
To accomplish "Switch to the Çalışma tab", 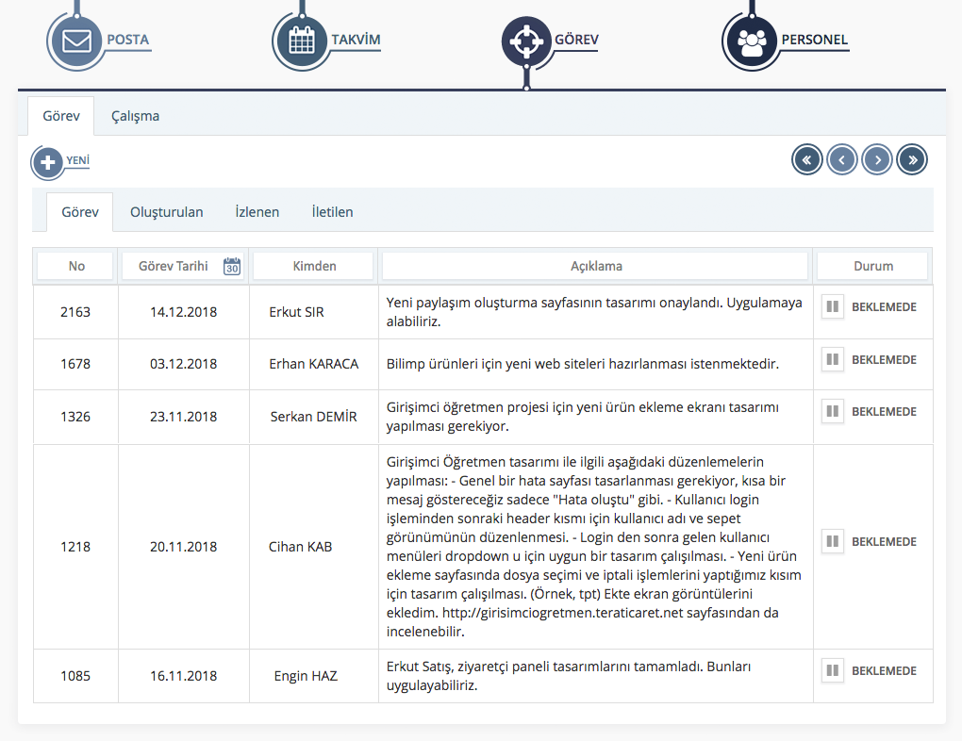I will pos(135,117).
